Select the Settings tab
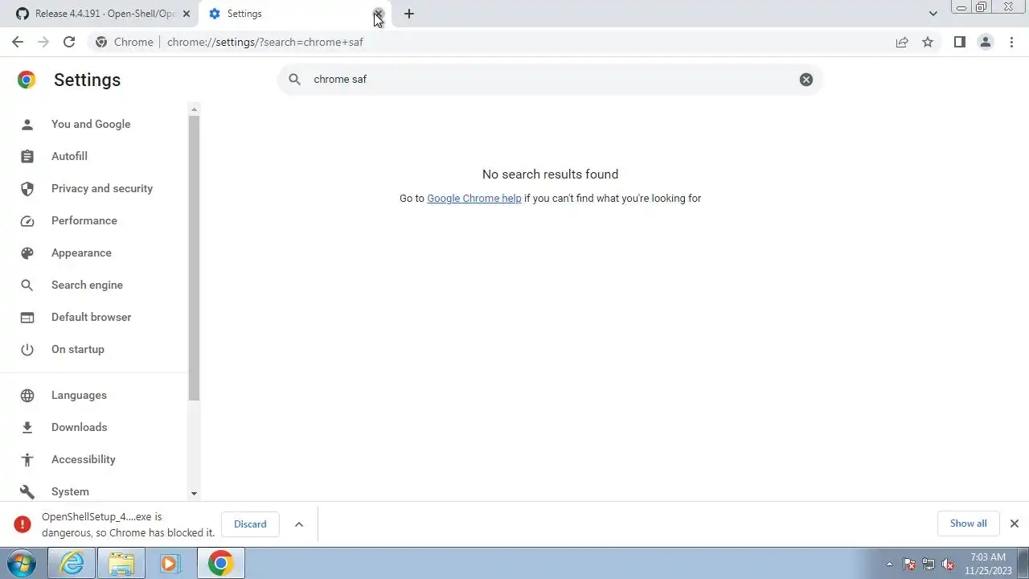The image size is (1029, 579). pos(293,14)
